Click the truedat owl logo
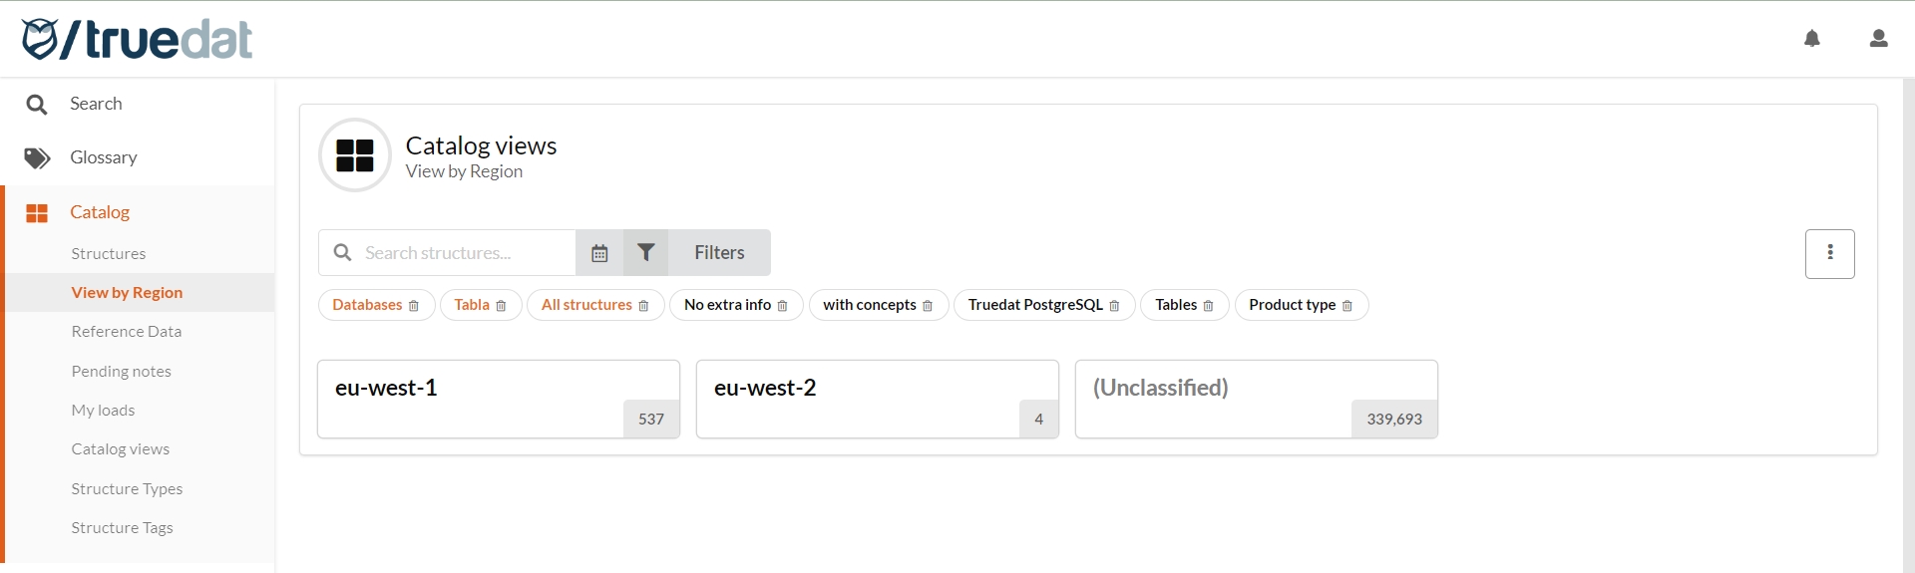Screen dimensions: 1915x573 pos(40,39)
